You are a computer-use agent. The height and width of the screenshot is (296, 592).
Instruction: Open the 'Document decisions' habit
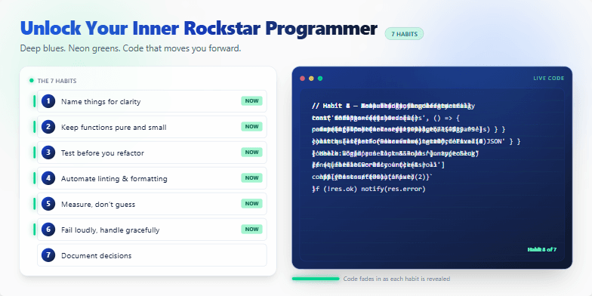click(153, 255)
